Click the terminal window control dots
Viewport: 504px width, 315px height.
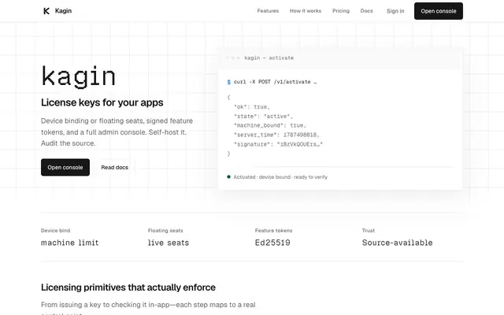[233, 57]
